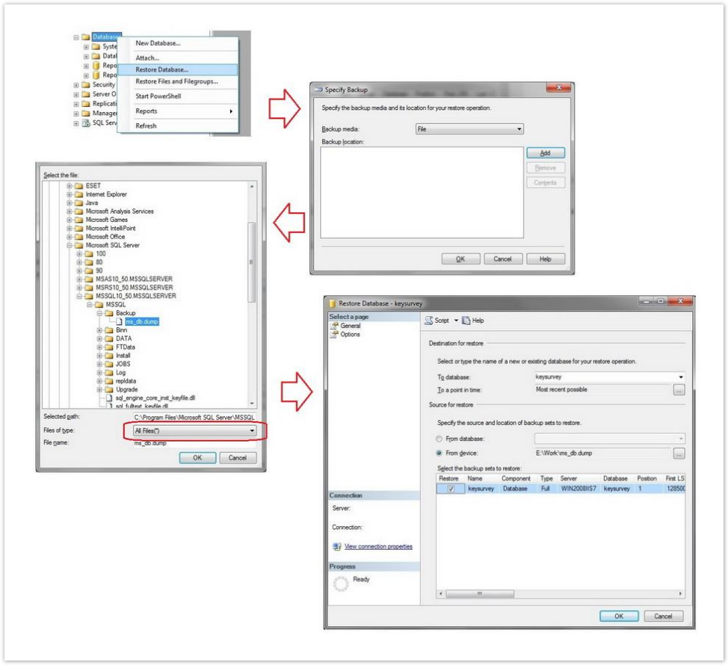Select the From database radio button
This screenshot has height=665, width=728.
(439, 439)
